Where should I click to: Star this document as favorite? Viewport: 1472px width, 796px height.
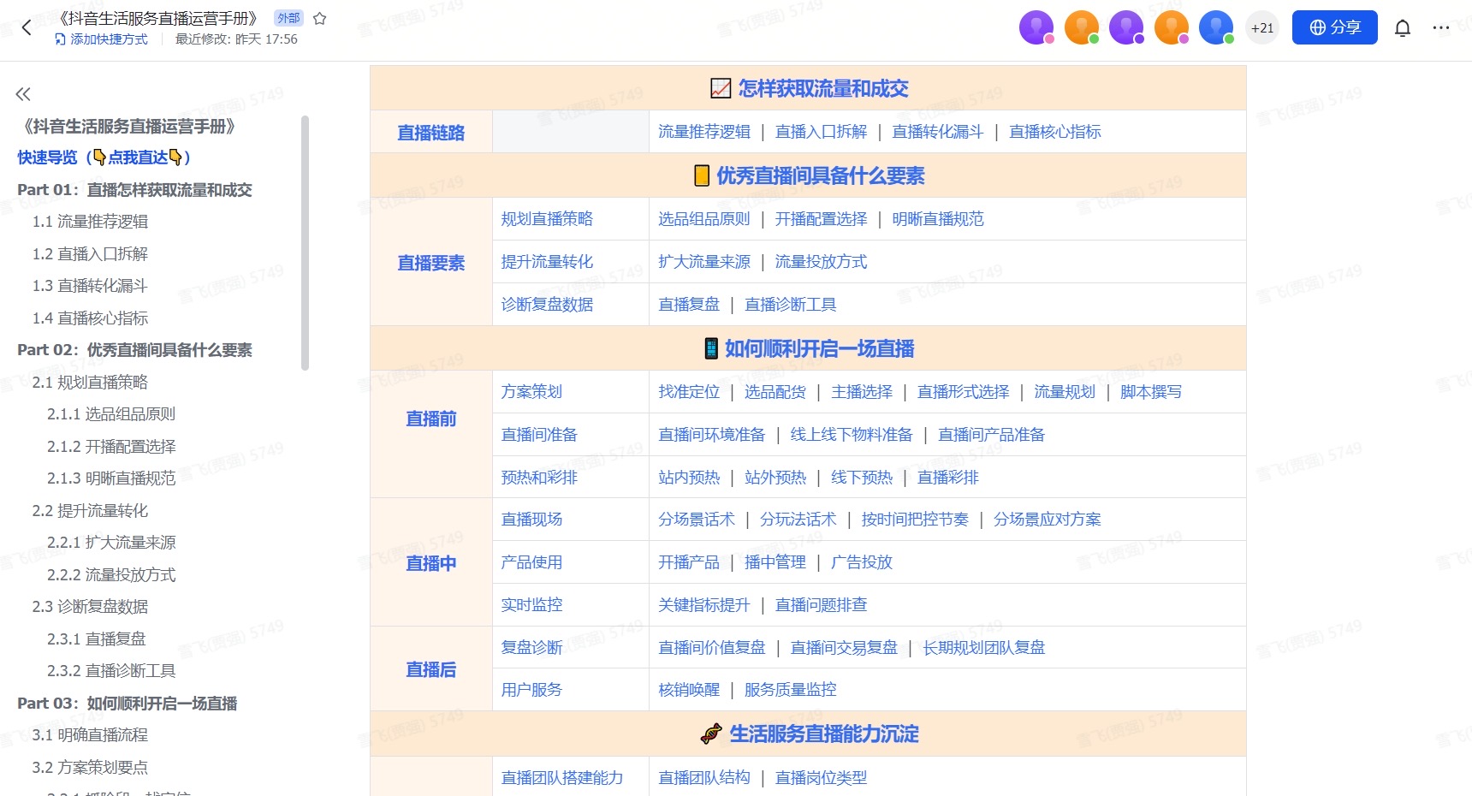(x=320, y=18)
